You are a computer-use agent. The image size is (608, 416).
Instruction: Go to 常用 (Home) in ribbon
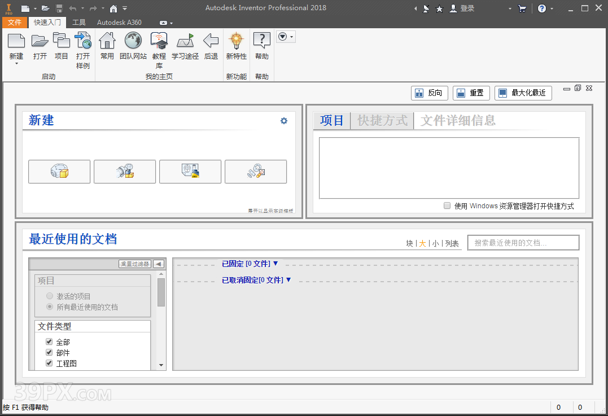click(107, 41)
